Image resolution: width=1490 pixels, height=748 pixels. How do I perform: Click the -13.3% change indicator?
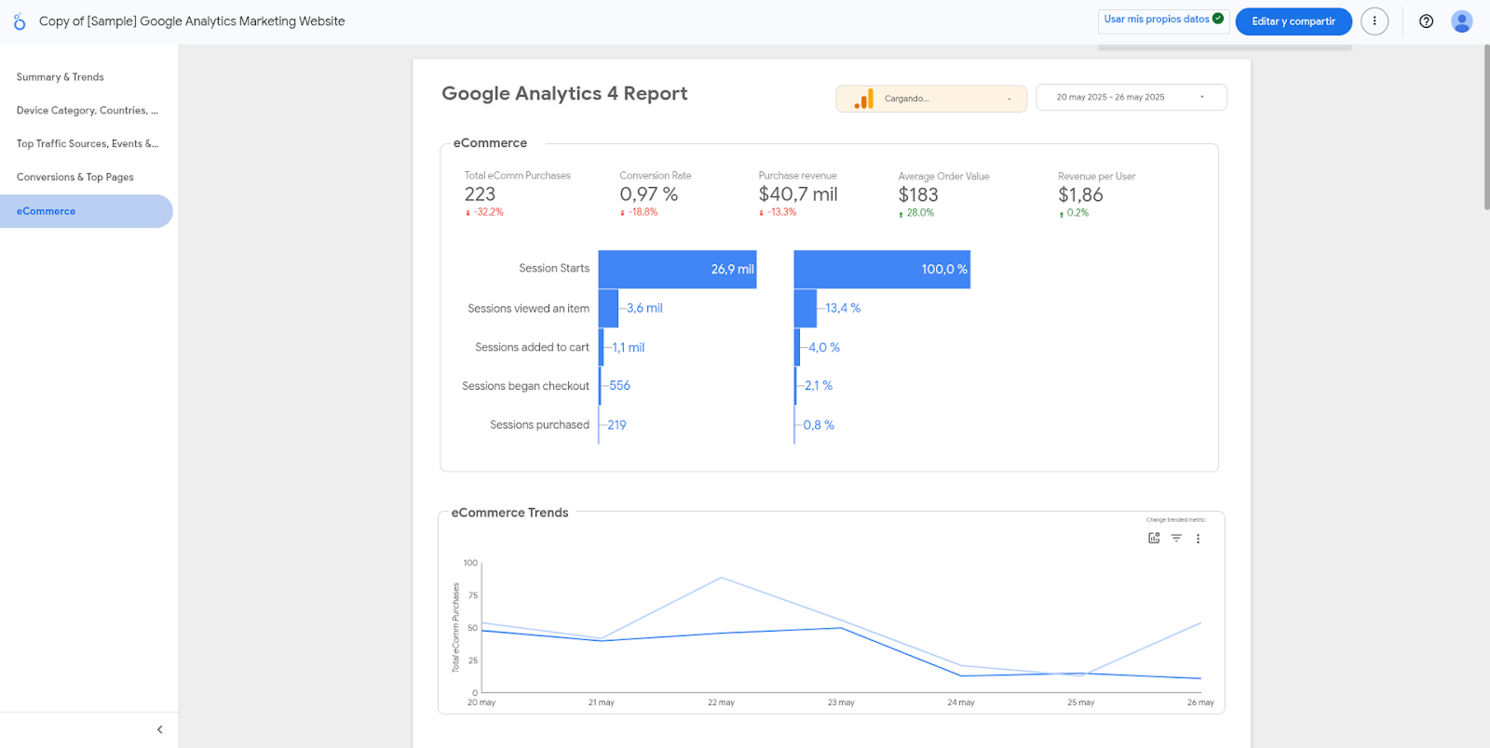(x=778, y=212)
